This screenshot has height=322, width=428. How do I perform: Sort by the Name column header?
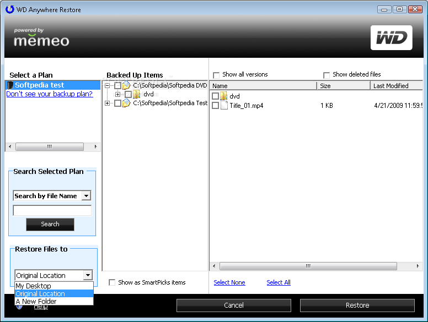point(263,86)
